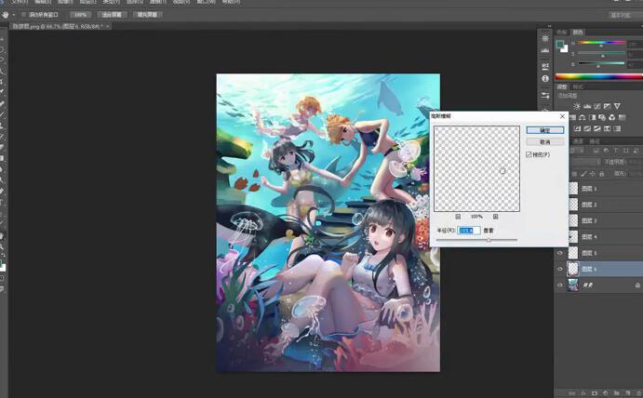Screen dimensions: 643x398
Task: Open the Histogram panel icon in dock
Action: 545,50
